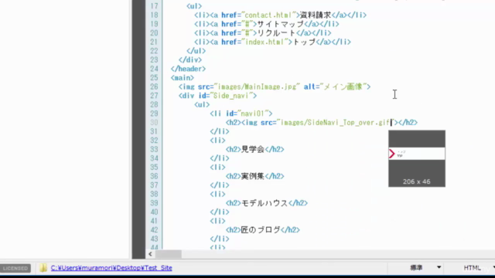Click line number 18 in the gutter

point(154,15)
